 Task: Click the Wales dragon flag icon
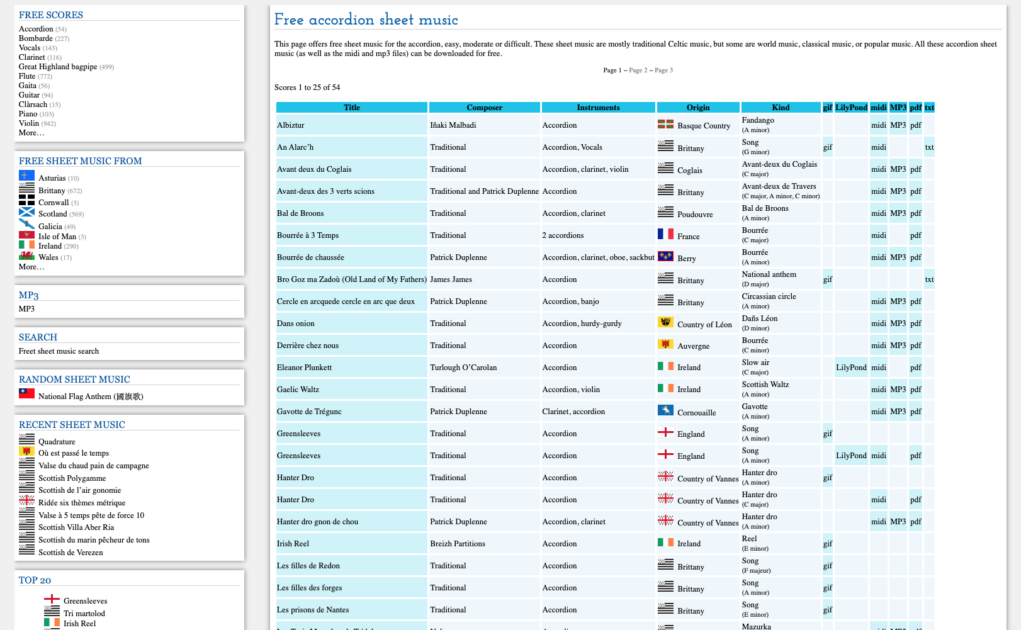tap(26, 256)
